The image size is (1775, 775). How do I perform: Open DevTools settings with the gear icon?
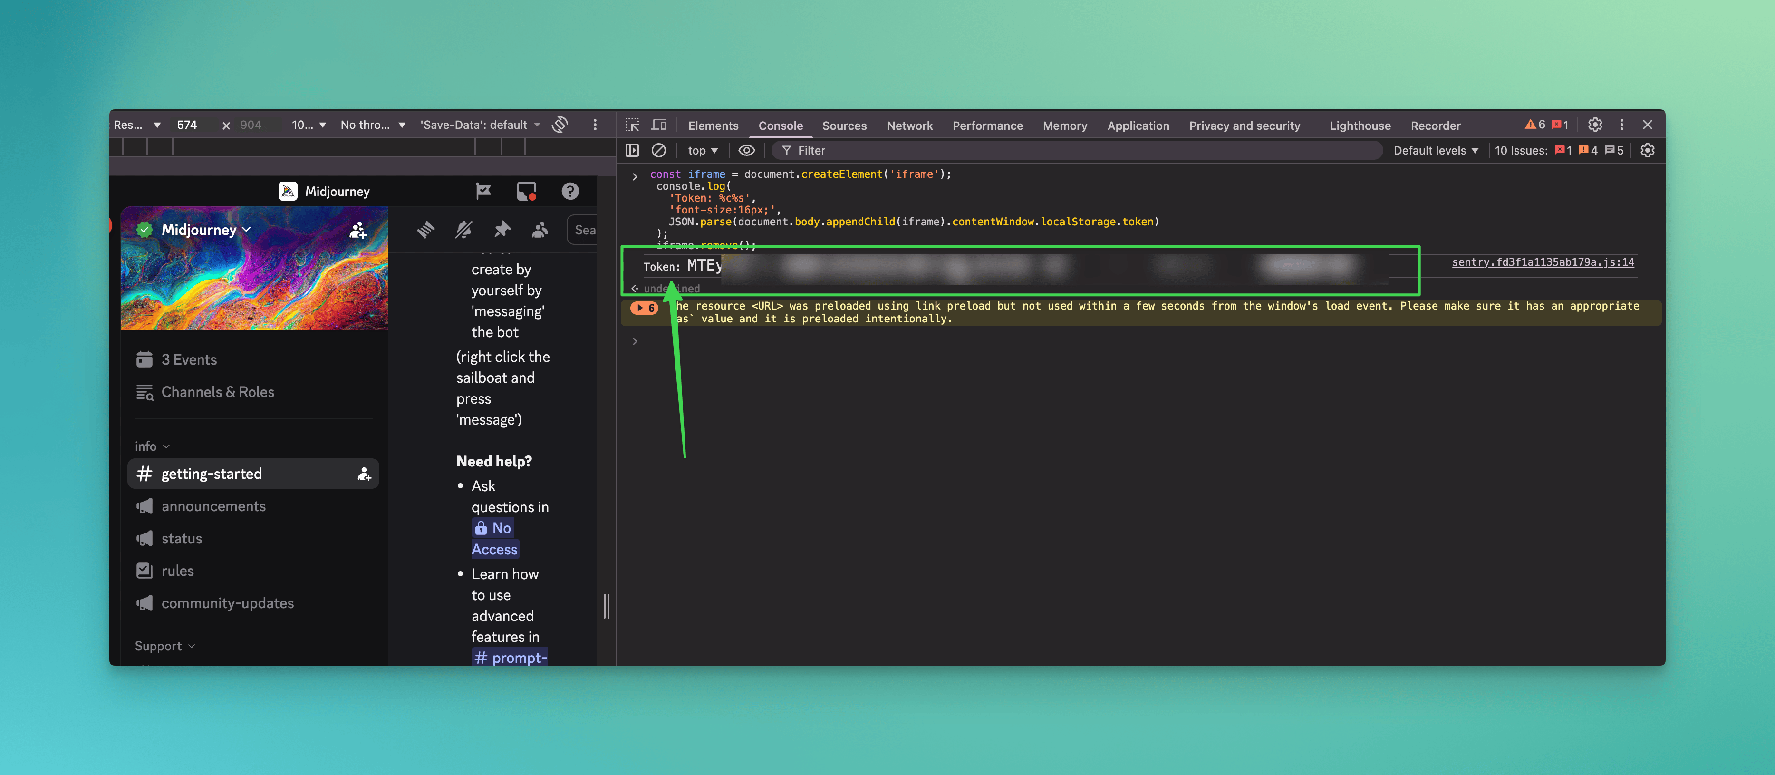(1595, 125)
